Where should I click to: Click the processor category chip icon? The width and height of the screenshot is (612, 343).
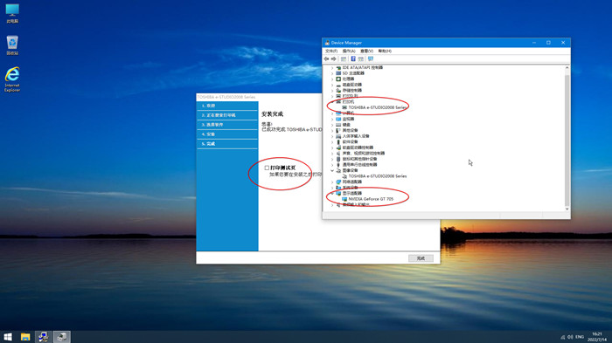[338, 79]
